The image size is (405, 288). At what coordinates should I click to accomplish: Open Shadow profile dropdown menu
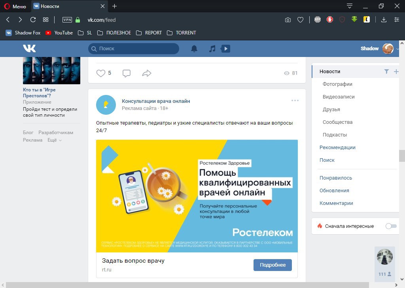tap(380, 49)
